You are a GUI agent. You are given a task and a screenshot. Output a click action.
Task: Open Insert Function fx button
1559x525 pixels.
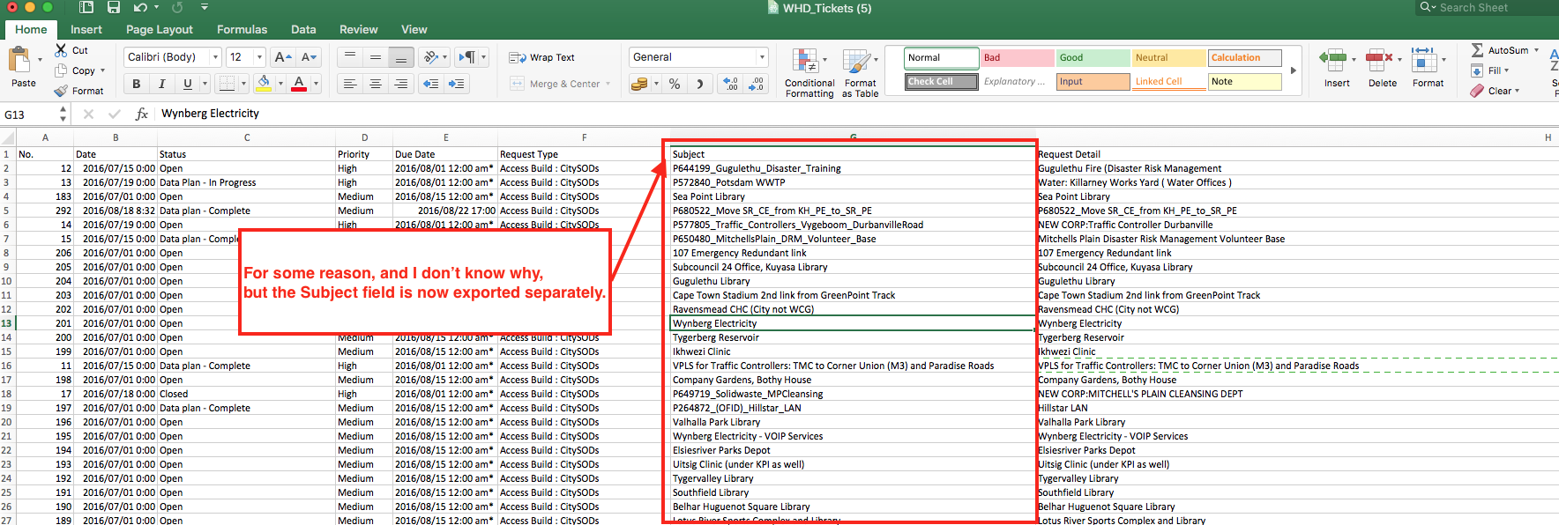[x=141, y=114]
